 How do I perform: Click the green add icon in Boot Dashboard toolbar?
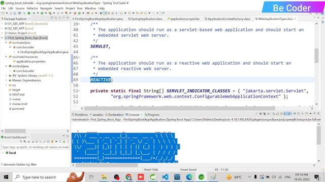[64, 142]
